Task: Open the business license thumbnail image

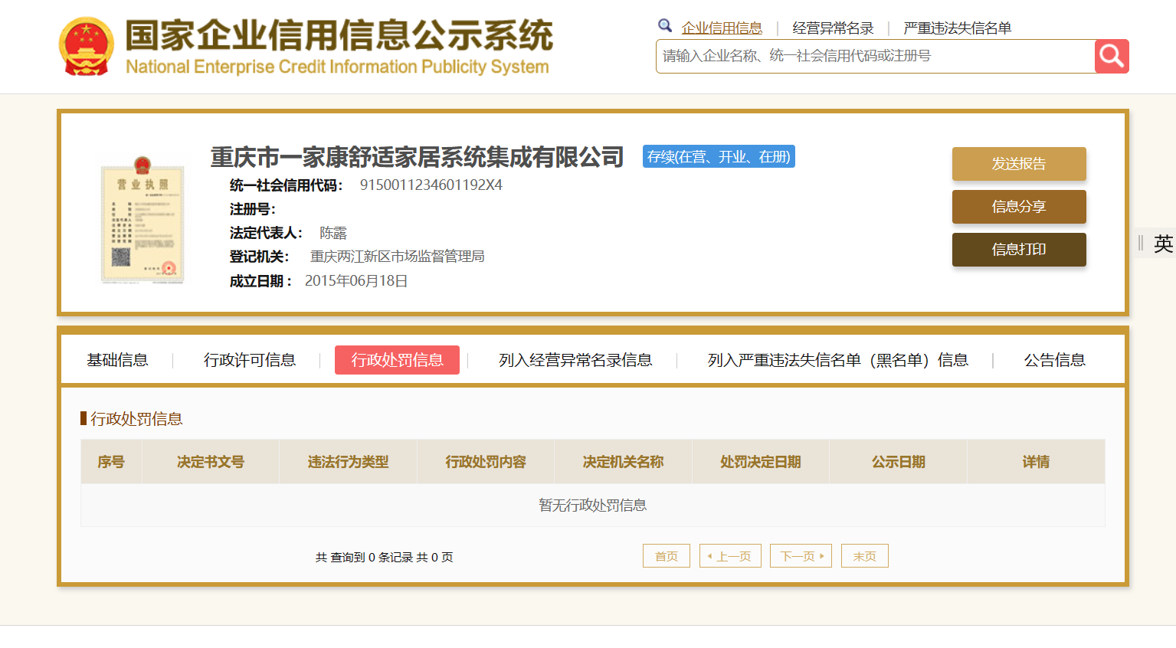Action: coord(142,219)
